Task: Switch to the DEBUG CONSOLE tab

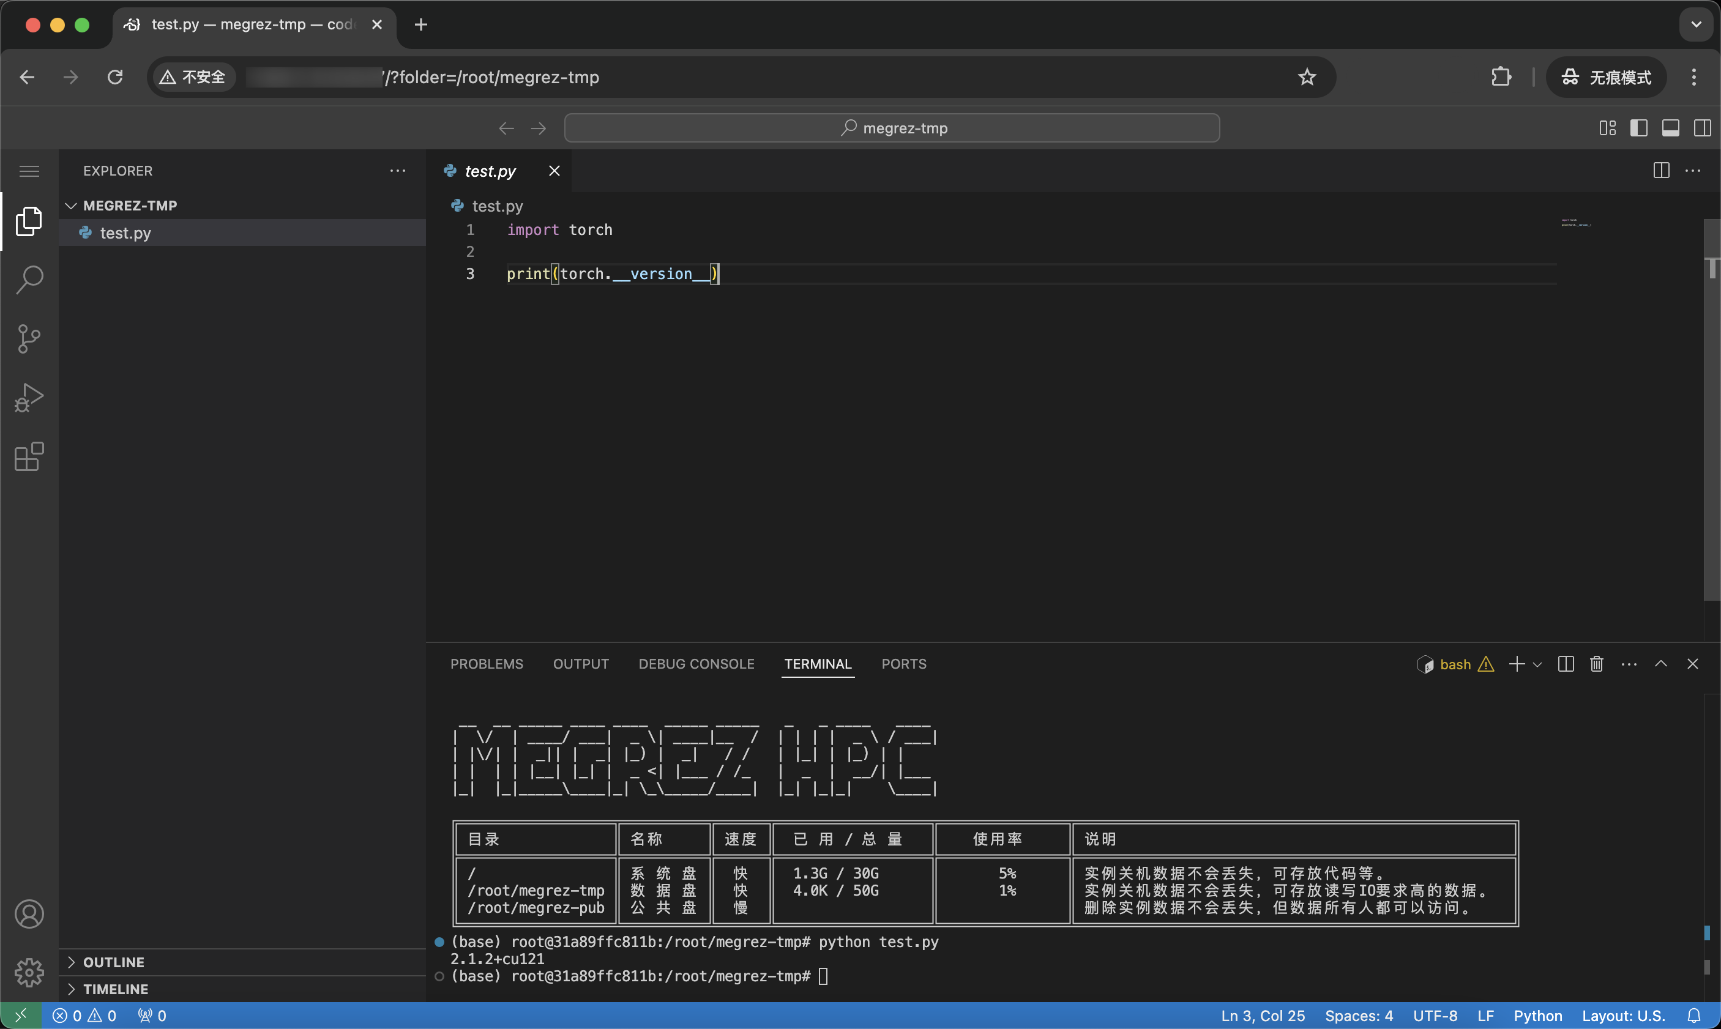Action: pos(696,664)
